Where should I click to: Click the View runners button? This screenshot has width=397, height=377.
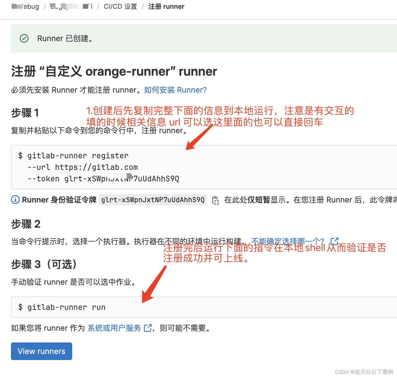pyautogui.click(x=41, y=351)
